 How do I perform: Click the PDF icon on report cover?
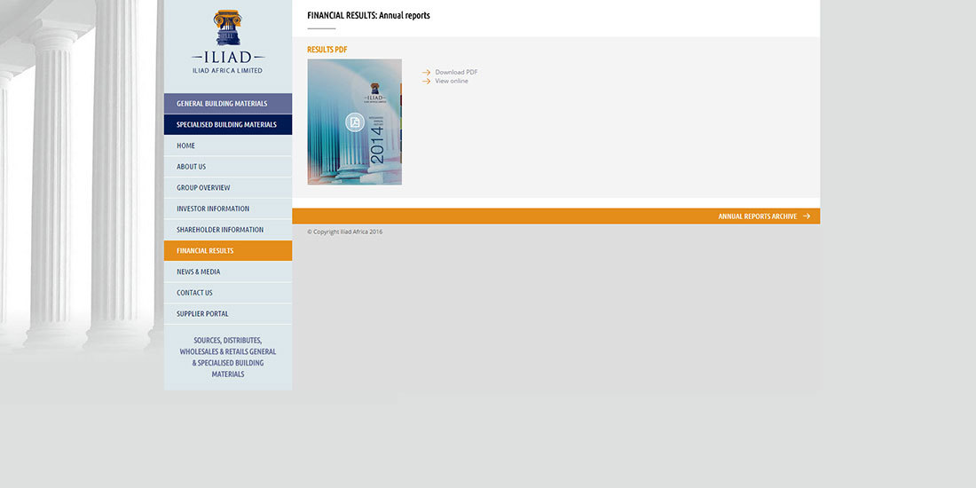click(x=355, y=122)
